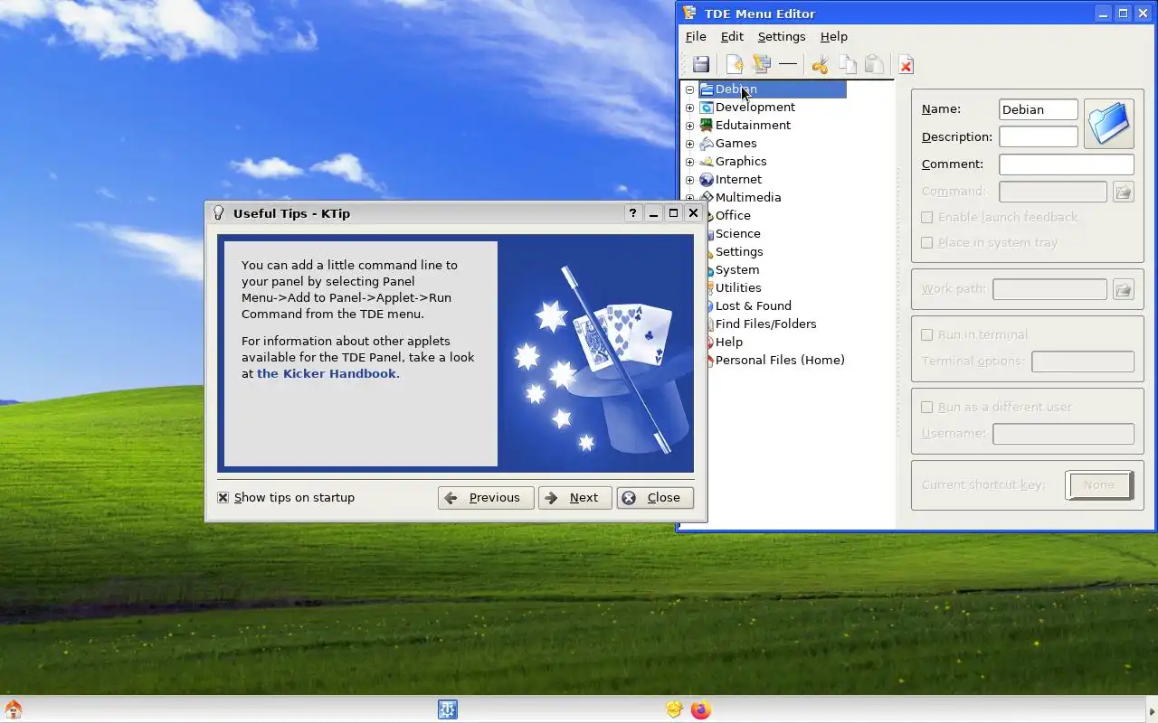Open the Help menu in menu bar
The image size is (1158, 723).
pos(834,36)
